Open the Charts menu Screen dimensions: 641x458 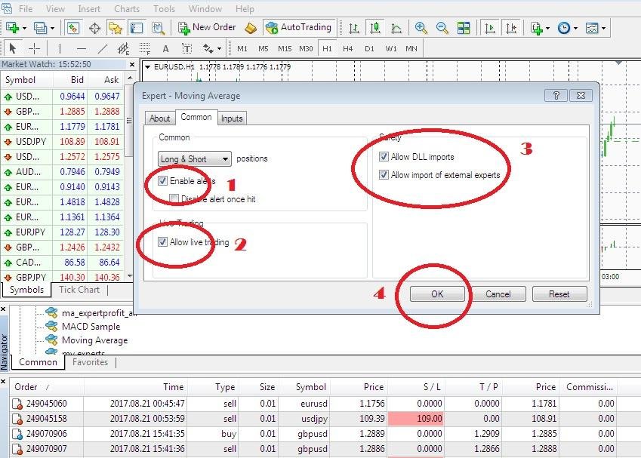[x=127, y=8]
